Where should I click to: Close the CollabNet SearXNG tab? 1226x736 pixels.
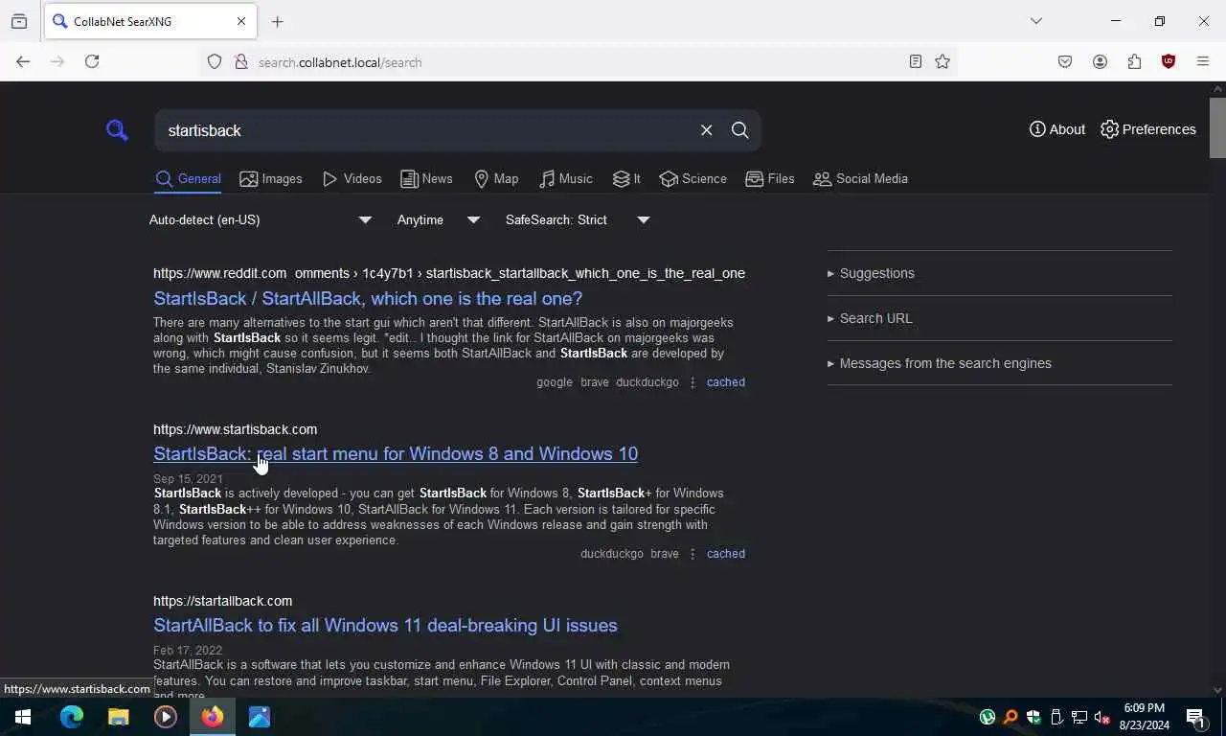pos(241,21)
